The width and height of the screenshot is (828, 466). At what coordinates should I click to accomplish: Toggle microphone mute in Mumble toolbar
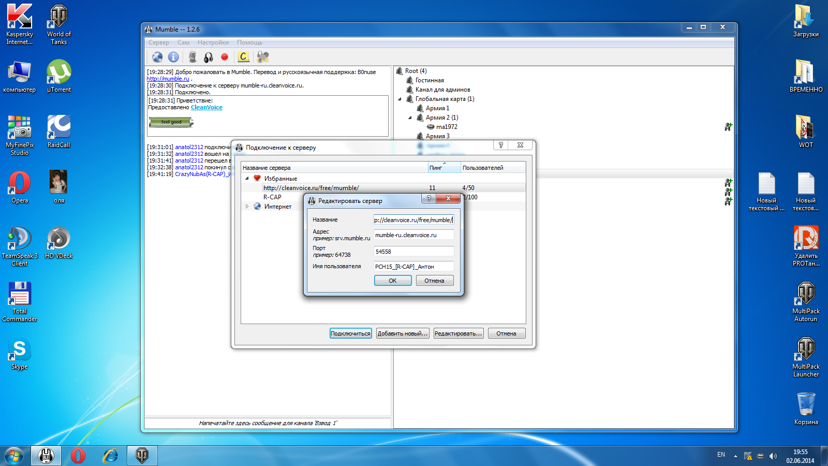coord(193,57)
